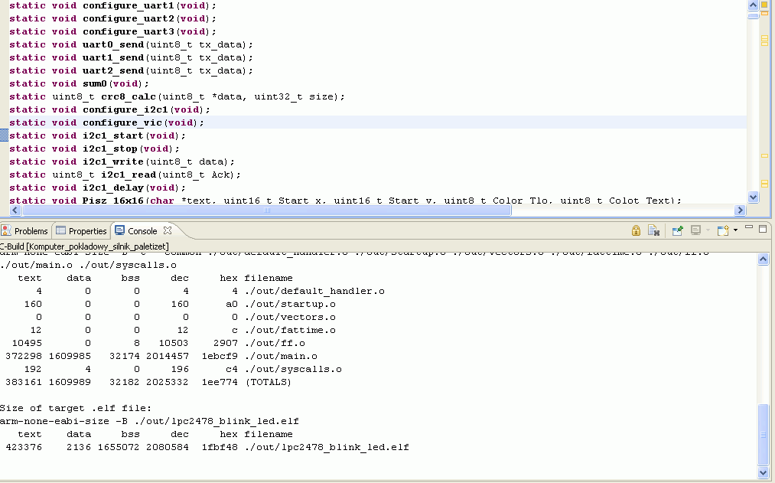Screen dimensions: 775x483
Task: Click editor vertical scrollbar down arrow
Action: (x=753, y=197)
